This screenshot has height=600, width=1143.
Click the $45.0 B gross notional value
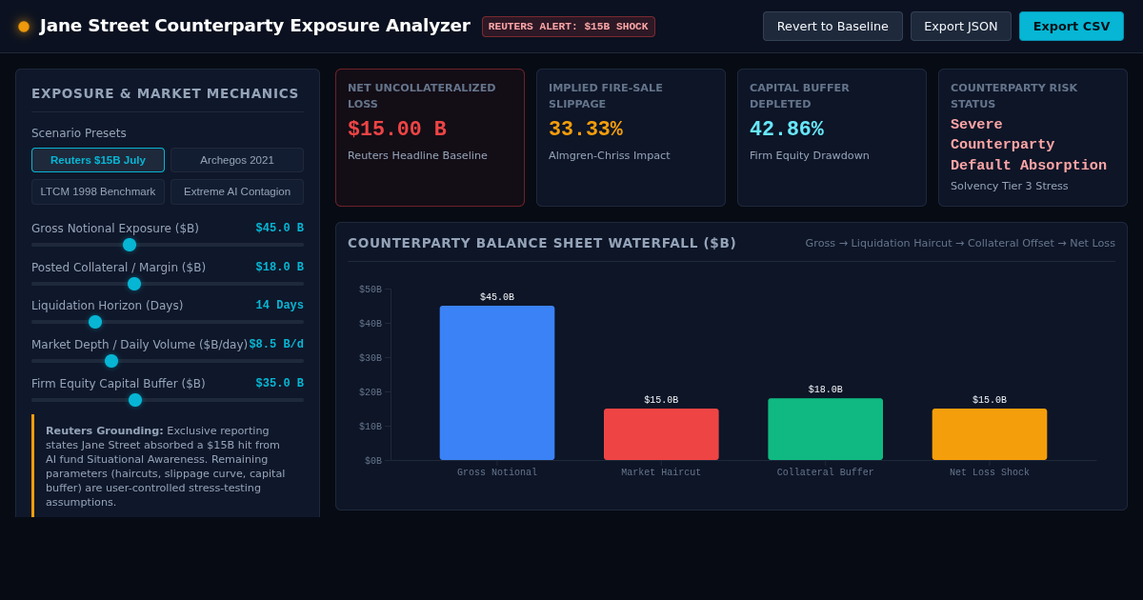pyautogui.click(x=279, y=229)
